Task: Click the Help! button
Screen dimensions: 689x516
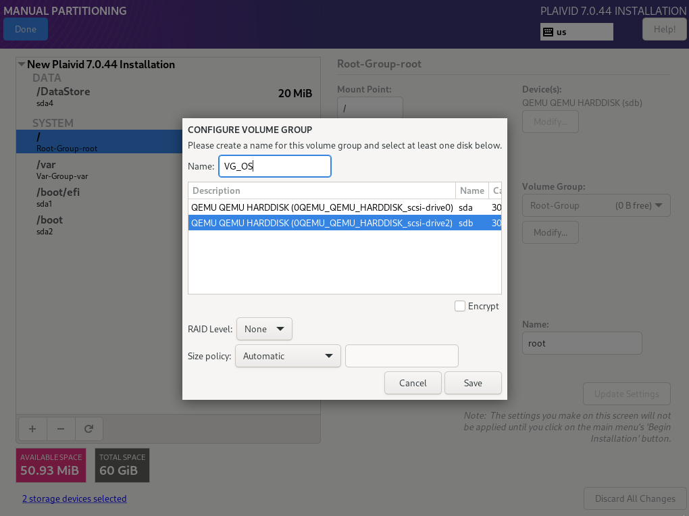Action: tap(665, 29)
